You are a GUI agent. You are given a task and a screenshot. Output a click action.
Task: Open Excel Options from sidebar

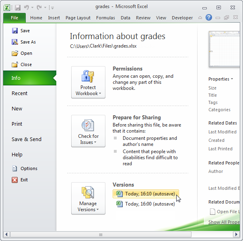25,168
